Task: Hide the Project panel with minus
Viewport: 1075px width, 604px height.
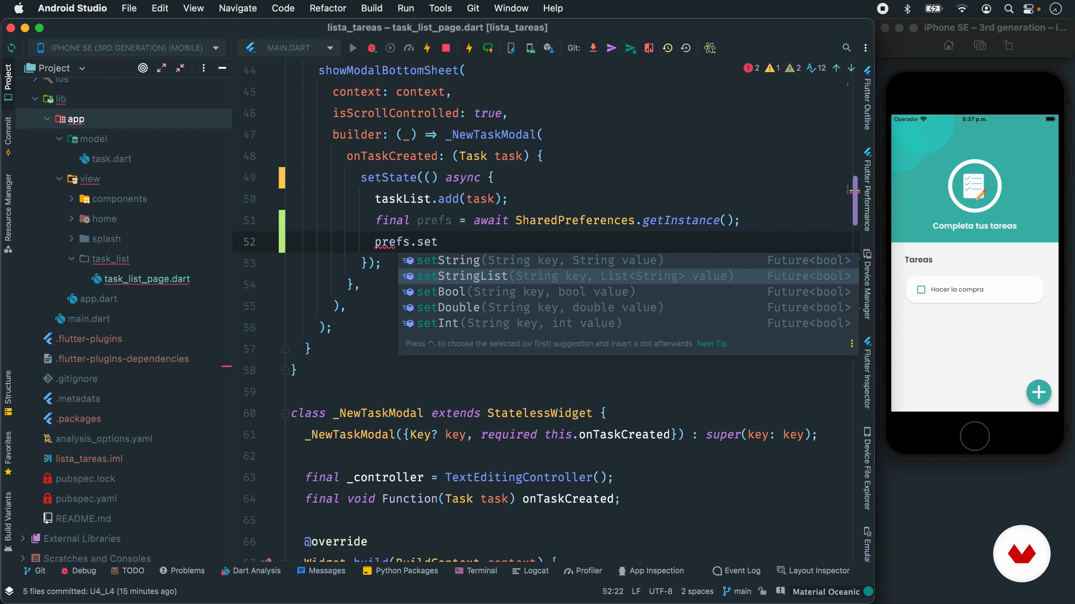Action: [222, 68]
